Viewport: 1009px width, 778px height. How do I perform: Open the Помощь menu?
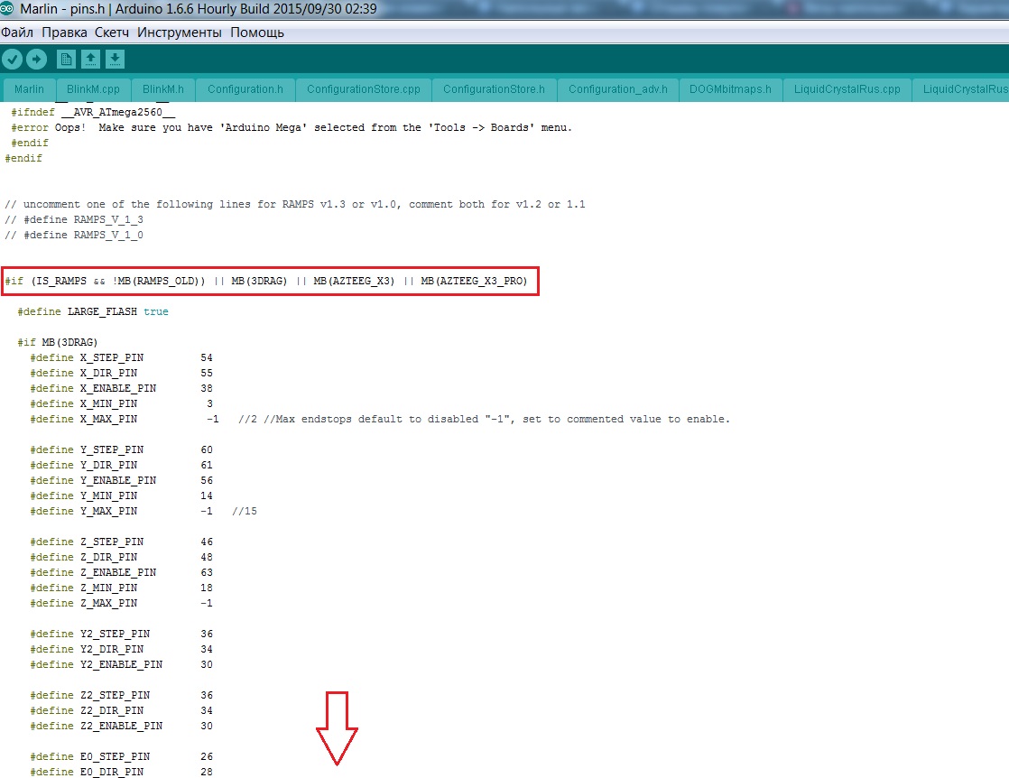pyautogui.click(x=256, y=32)
